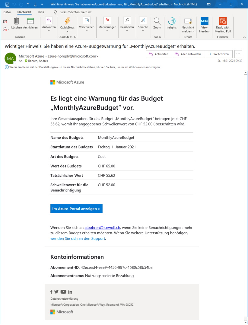
Task: Open the Twitter icon in the footer
Action: [x=56, y=292]
